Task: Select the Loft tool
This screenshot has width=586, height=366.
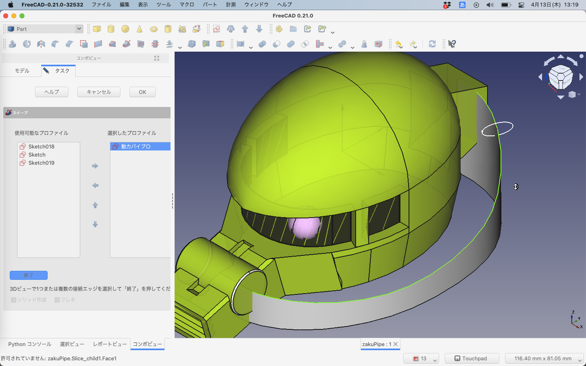Action: click(x=112, y=44)
